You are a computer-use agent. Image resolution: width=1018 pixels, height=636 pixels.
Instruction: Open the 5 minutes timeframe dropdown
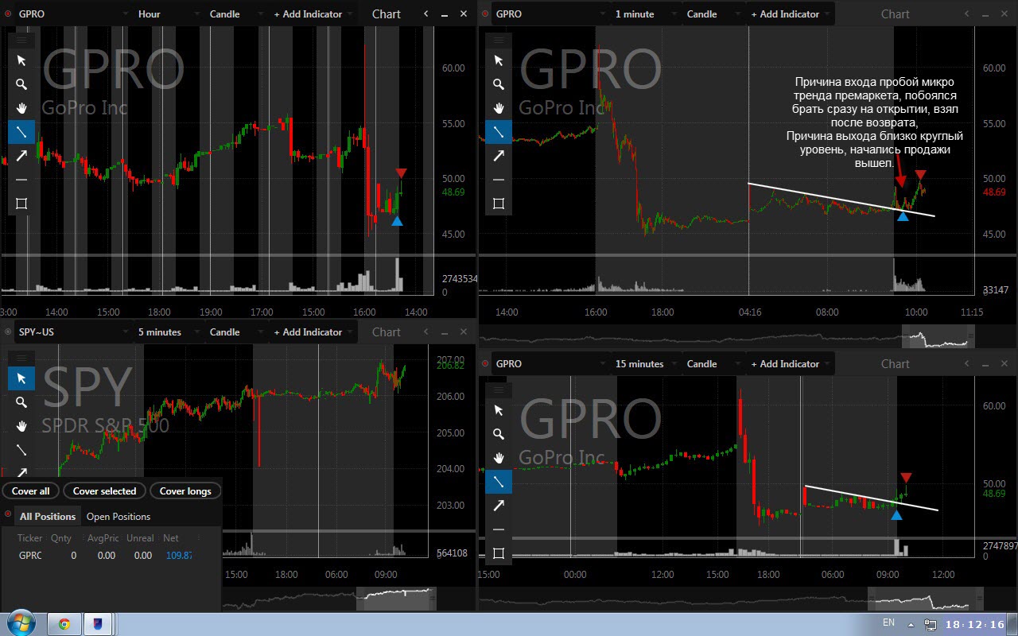pyautogui.click(x=168, y=332)
